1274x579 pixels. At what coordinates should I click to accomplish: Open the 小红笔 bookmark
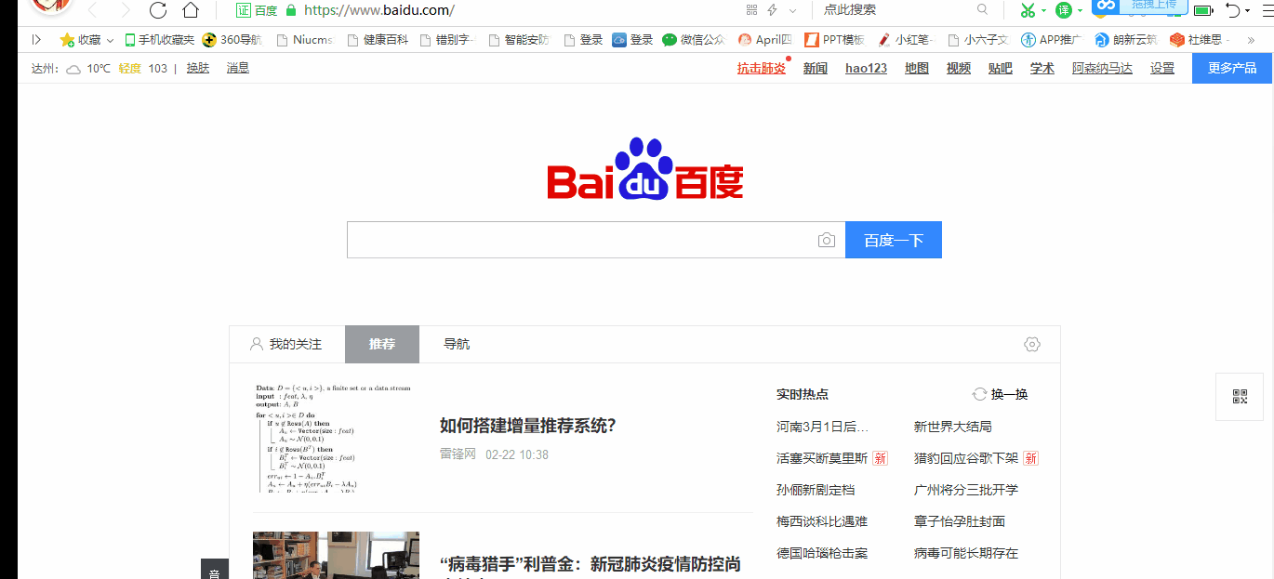(908, 40)
